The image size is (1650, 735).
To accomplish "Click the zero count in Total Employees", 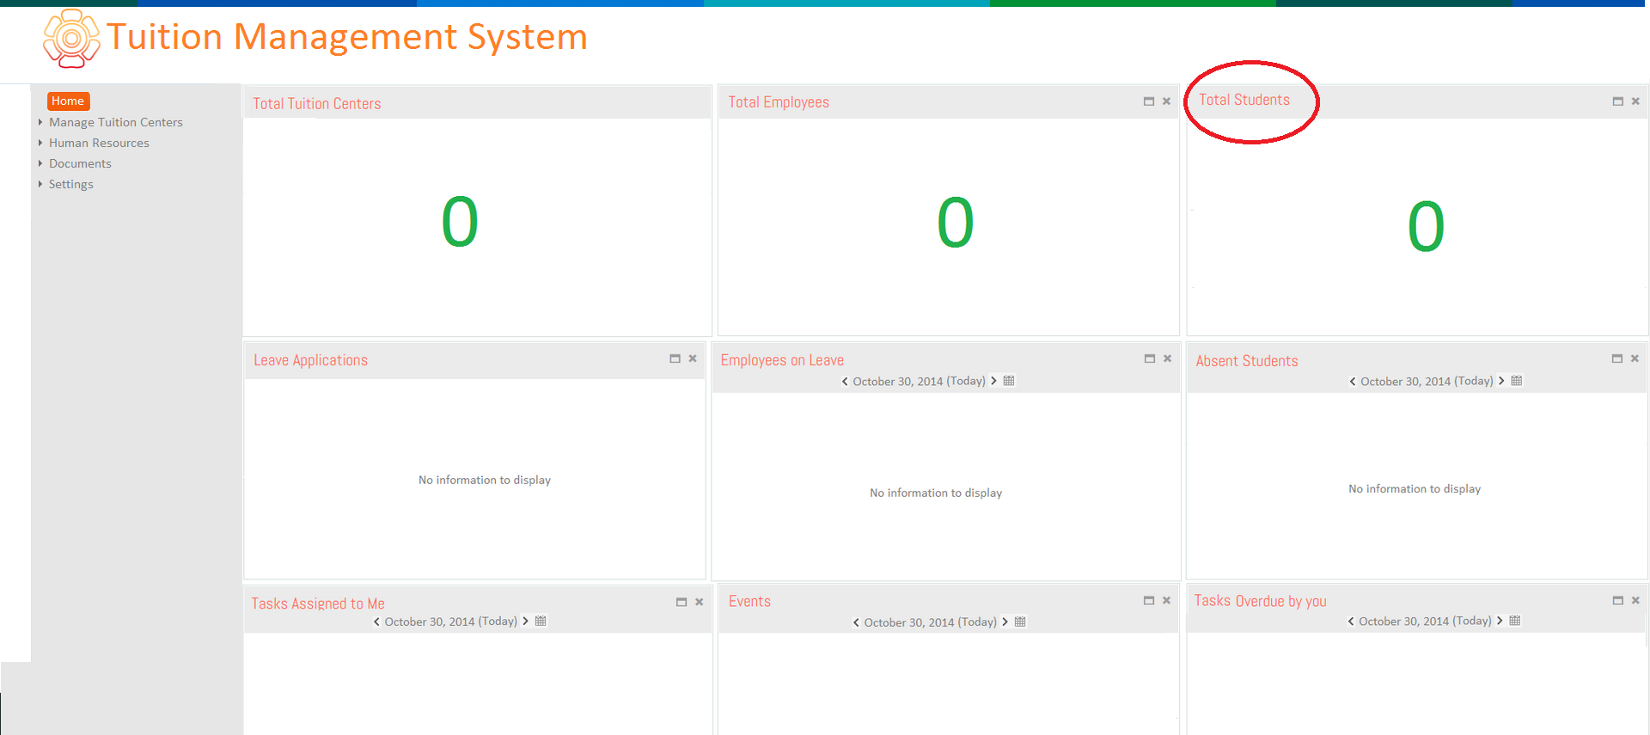I will pos(955,223).
